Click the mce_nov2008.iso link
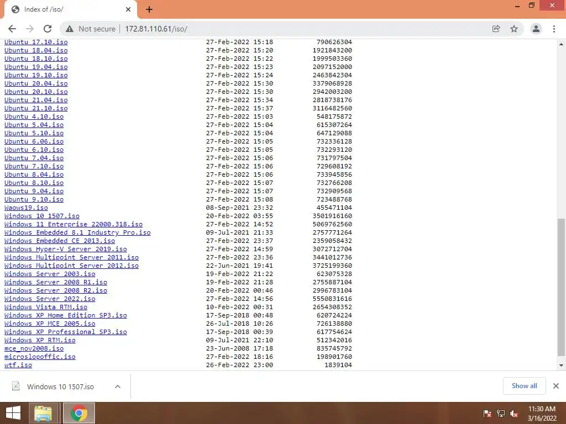The image size is (566, 424). 34,349
